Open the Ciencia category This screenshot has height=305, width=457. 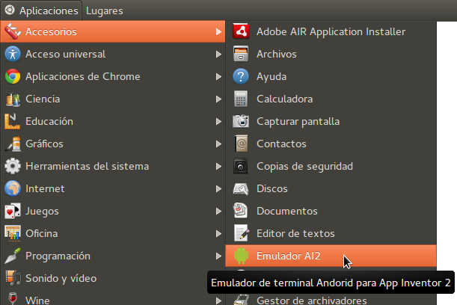click(x=113, y=99)
